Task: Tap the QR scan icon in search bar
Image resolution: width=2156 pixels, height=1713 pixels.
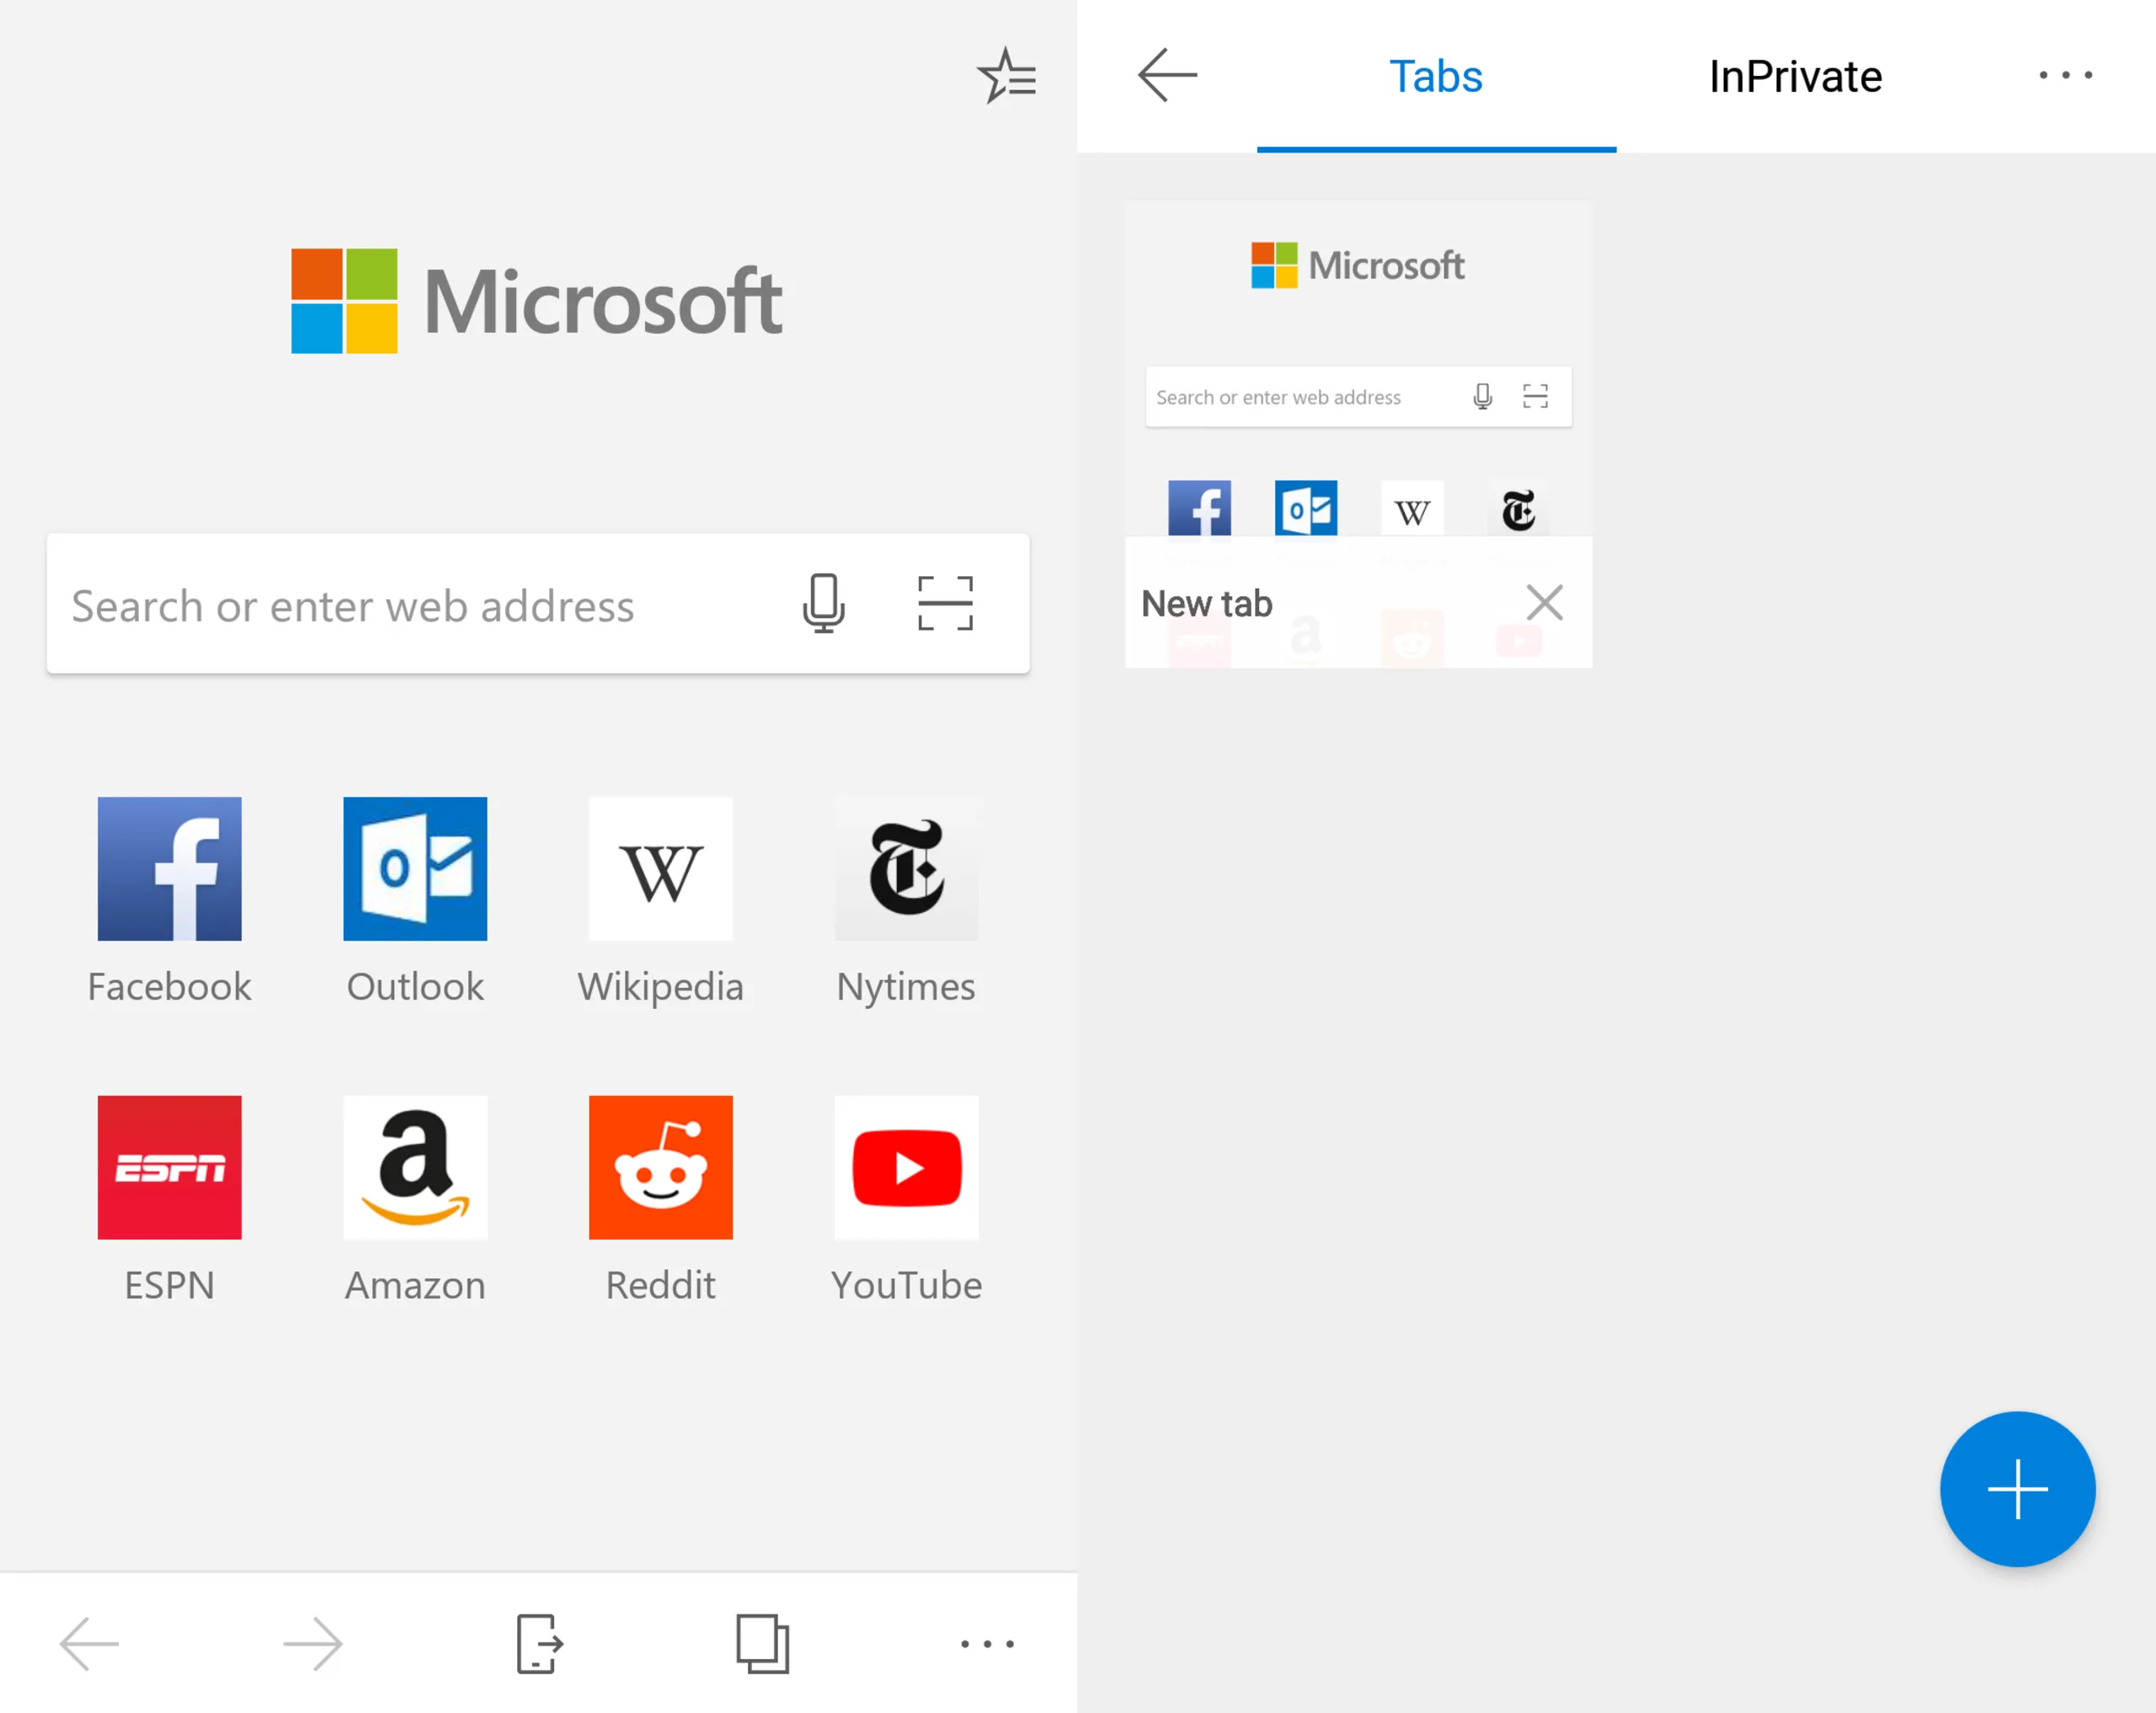Action: coord(945,603)
